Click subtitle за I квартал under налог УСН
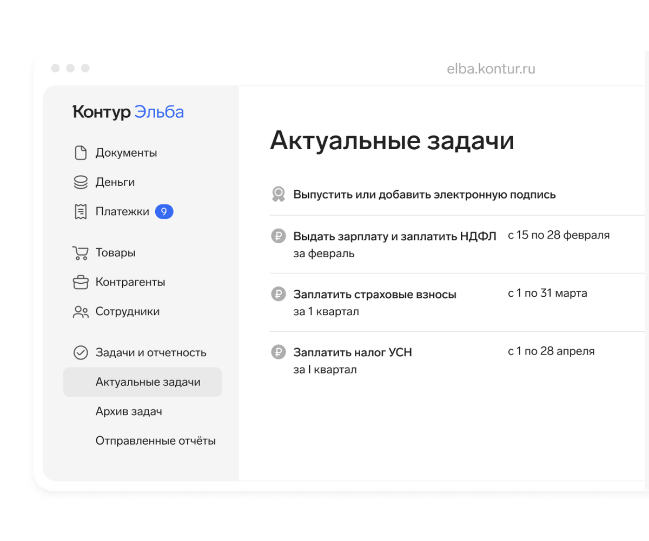This screenshot has height=541, width=649. pyautogui.click(x=325, y=370)
